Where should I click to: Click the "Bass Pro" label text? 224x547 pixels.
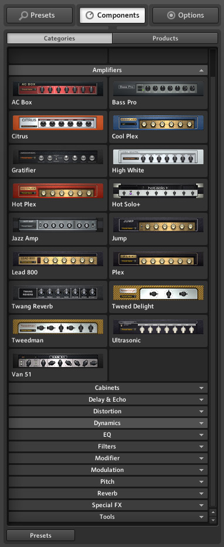(x=124, y=103)
